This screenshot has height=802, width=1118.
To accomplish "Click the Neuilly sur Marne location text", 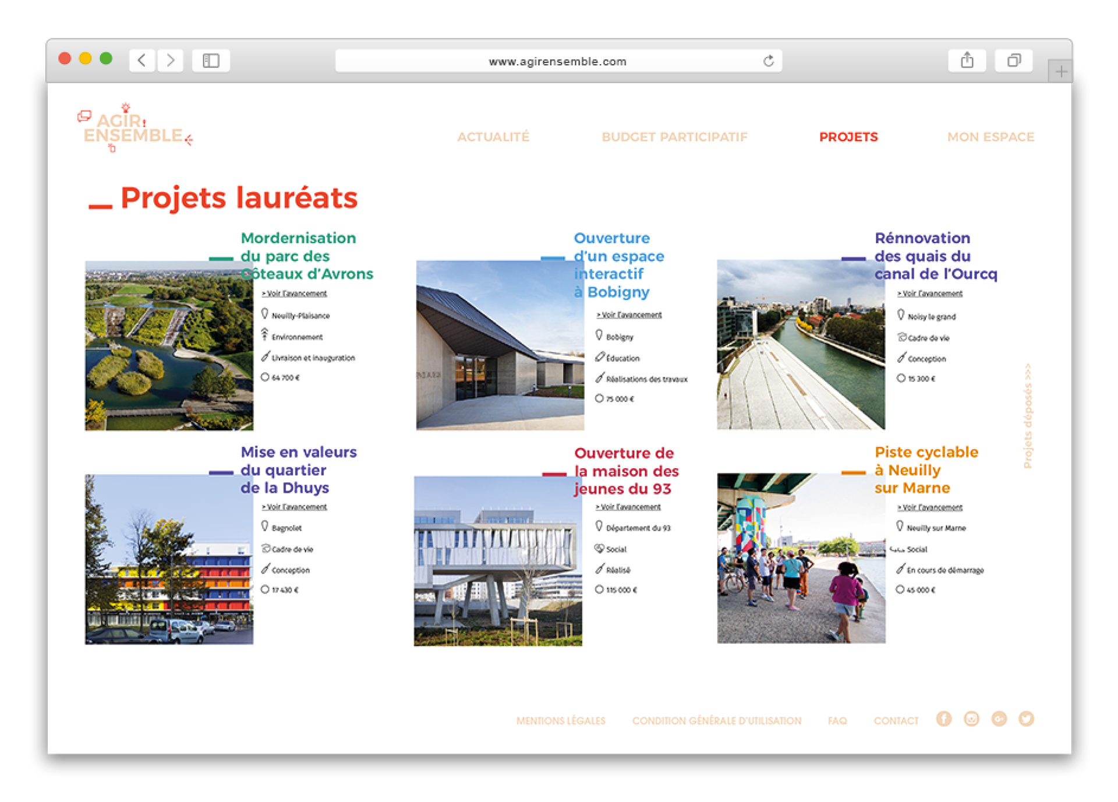I will click(936, 528).
